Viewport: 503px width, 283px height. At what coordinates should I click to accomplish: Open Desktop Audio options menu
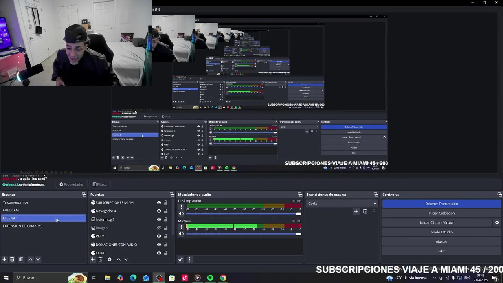point(181,207)
